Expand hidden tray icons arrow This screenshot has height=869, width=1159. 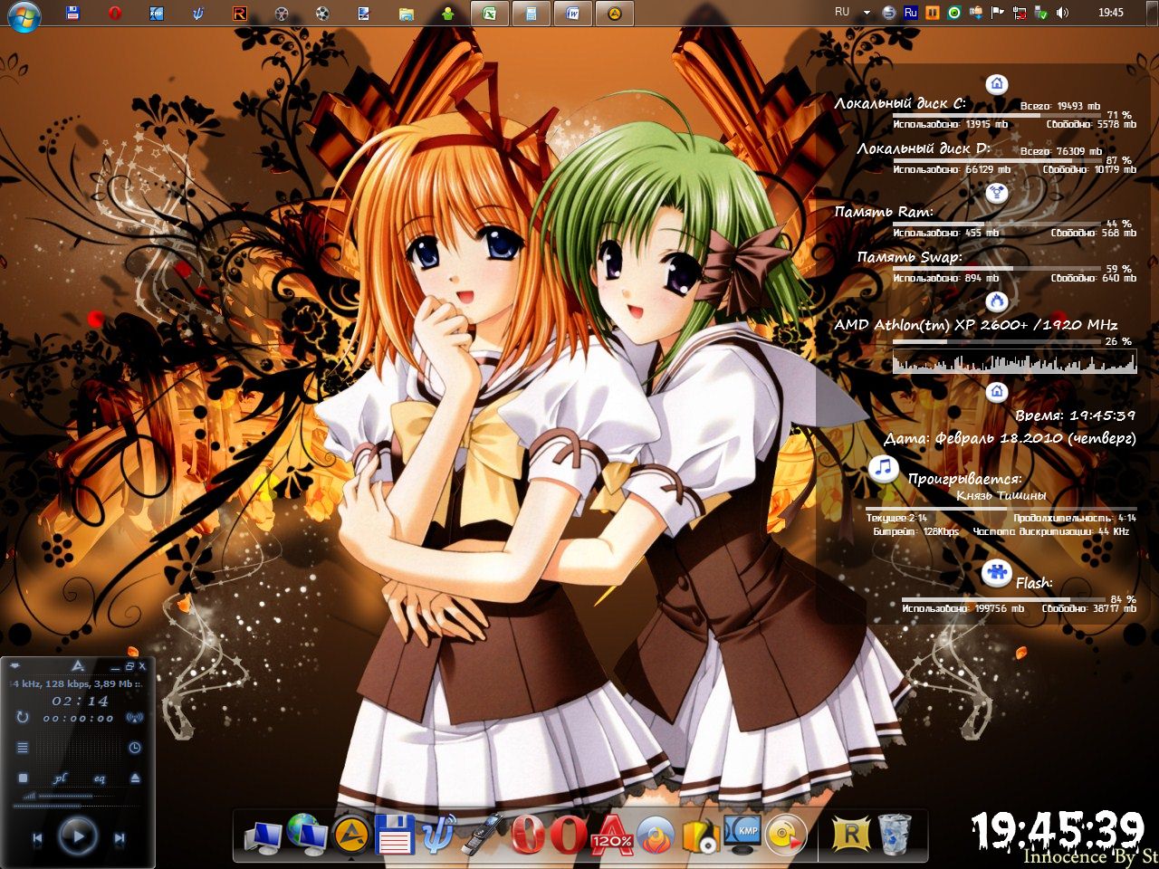click(867, 13)
